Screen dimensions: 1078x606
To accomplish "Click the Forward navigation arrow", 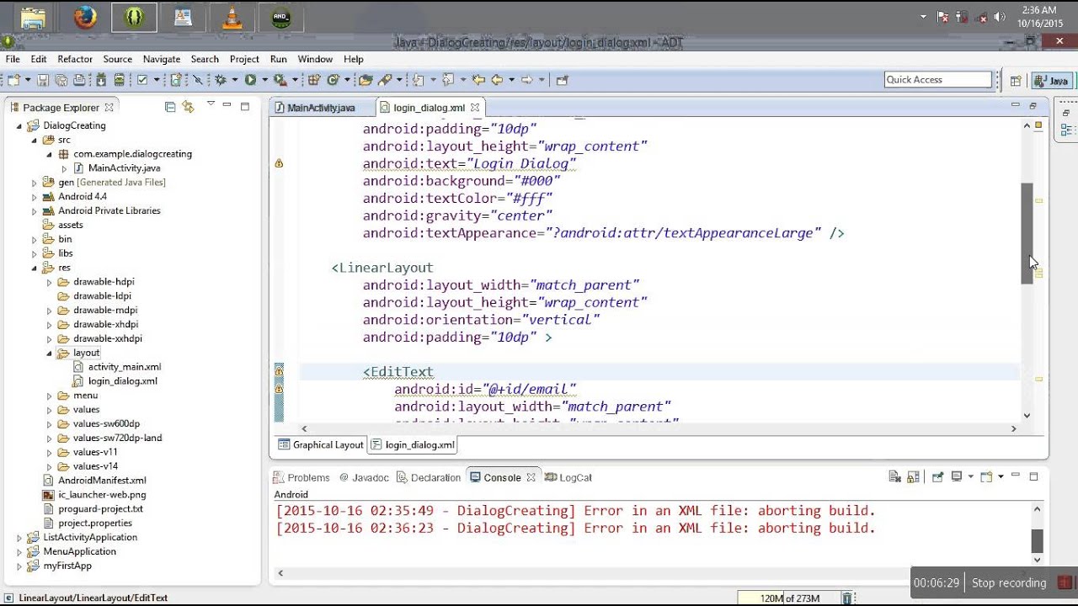I will point(527,80).
